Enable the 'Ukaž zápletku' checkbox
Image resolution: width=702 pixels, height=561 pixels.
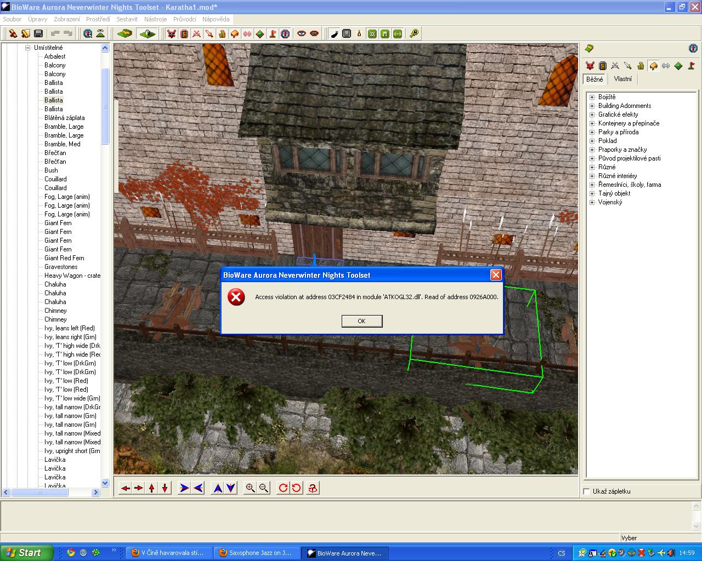[587, 491]
